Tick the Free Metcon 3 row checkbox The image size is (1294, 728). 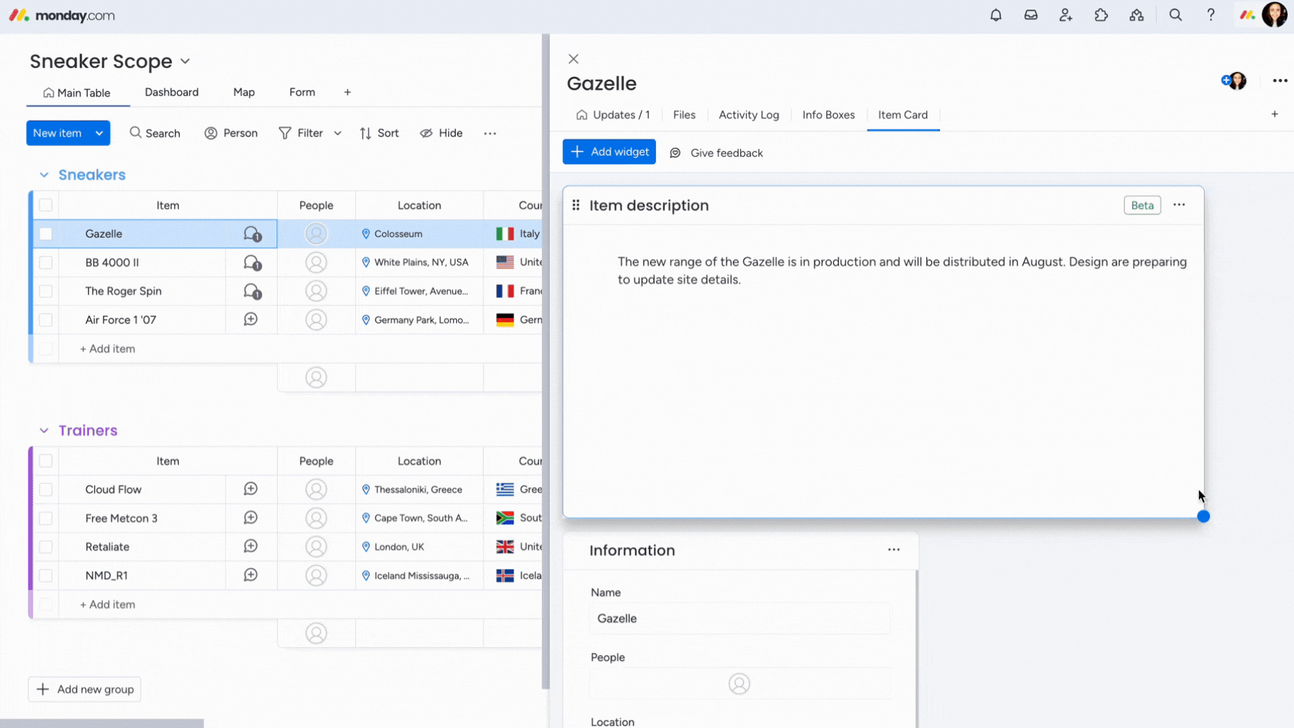tap(46, 518)
